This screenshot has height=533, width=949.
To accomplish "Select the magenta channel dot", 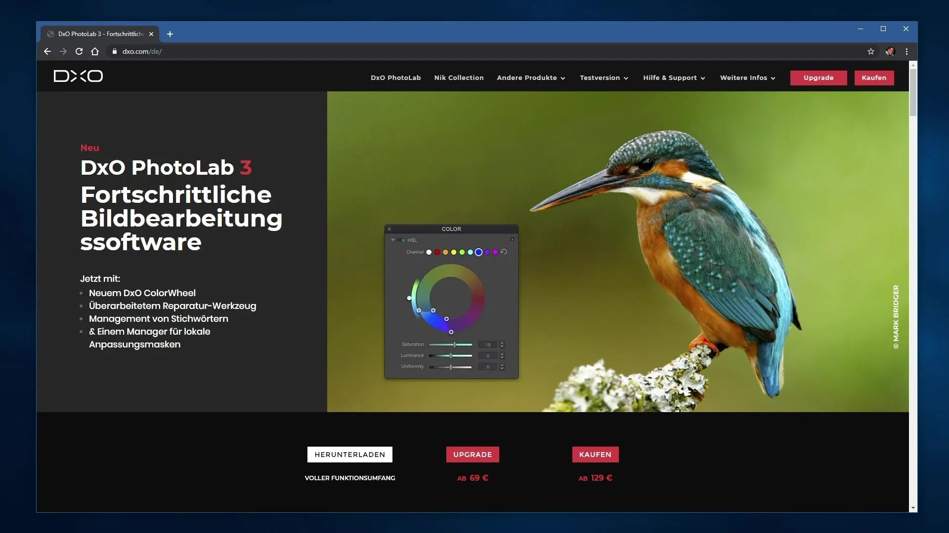I will pyautogui.click(x=495, y=252).
